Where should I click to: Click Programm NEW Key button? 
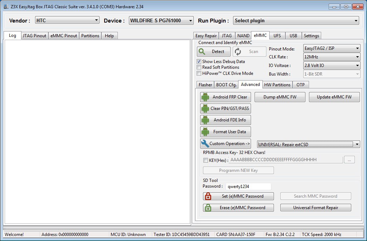(x=238, y=170)
